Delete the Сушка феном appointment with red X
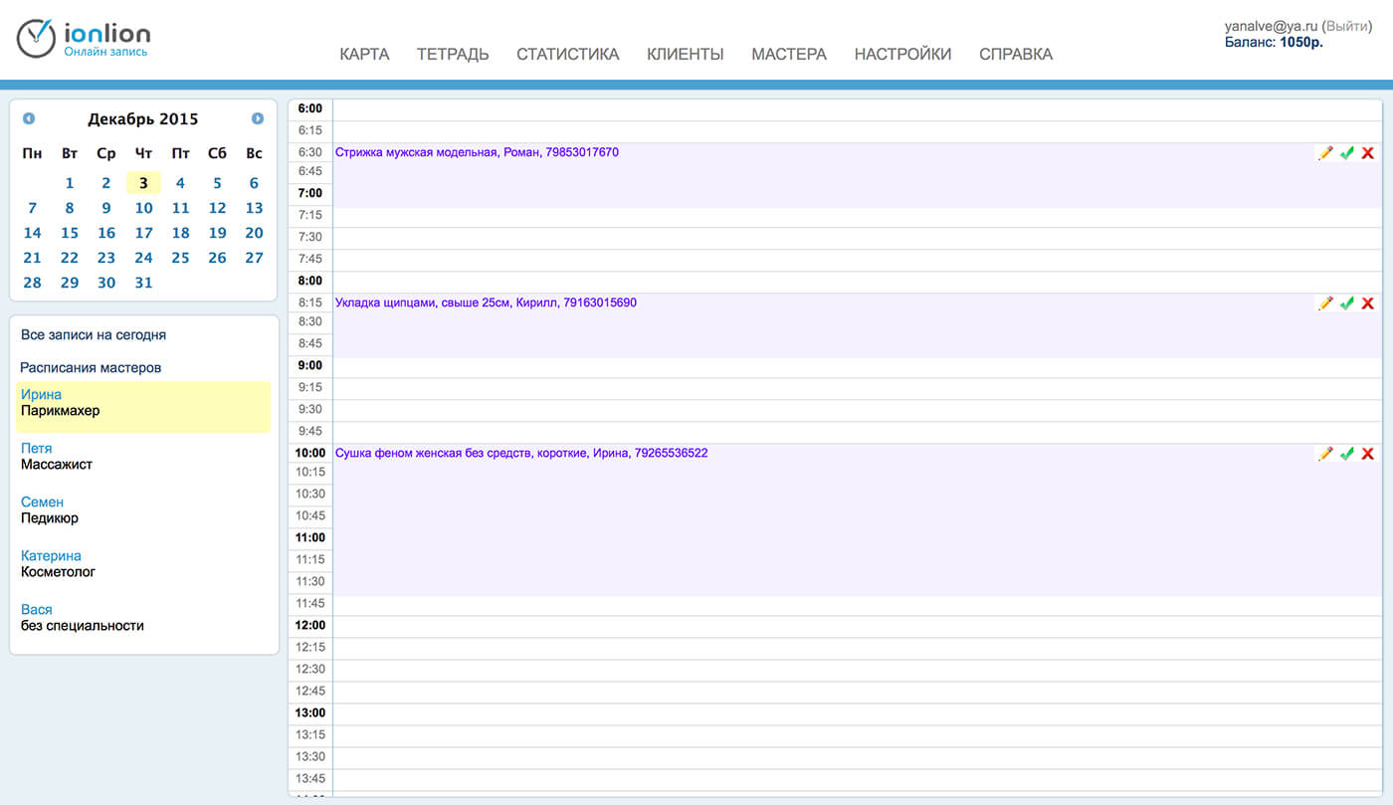The height and width of the screenshot is (805, 1393). 1368,454
